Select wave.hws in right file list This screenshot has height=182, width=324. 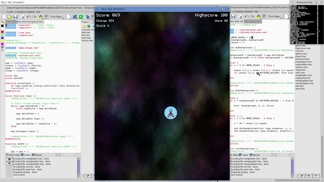300,89
